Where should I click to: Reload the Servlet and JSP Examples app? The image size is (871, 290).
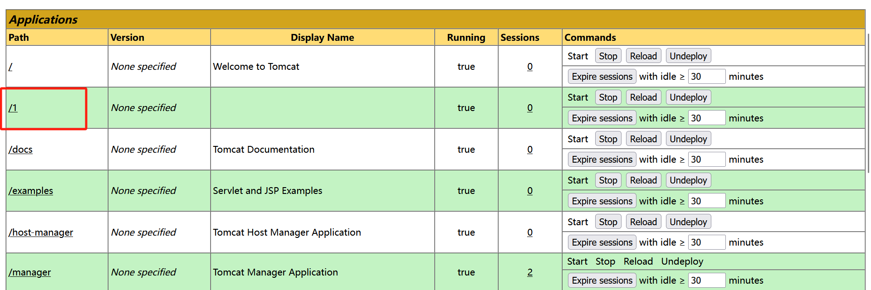(643, 180)
